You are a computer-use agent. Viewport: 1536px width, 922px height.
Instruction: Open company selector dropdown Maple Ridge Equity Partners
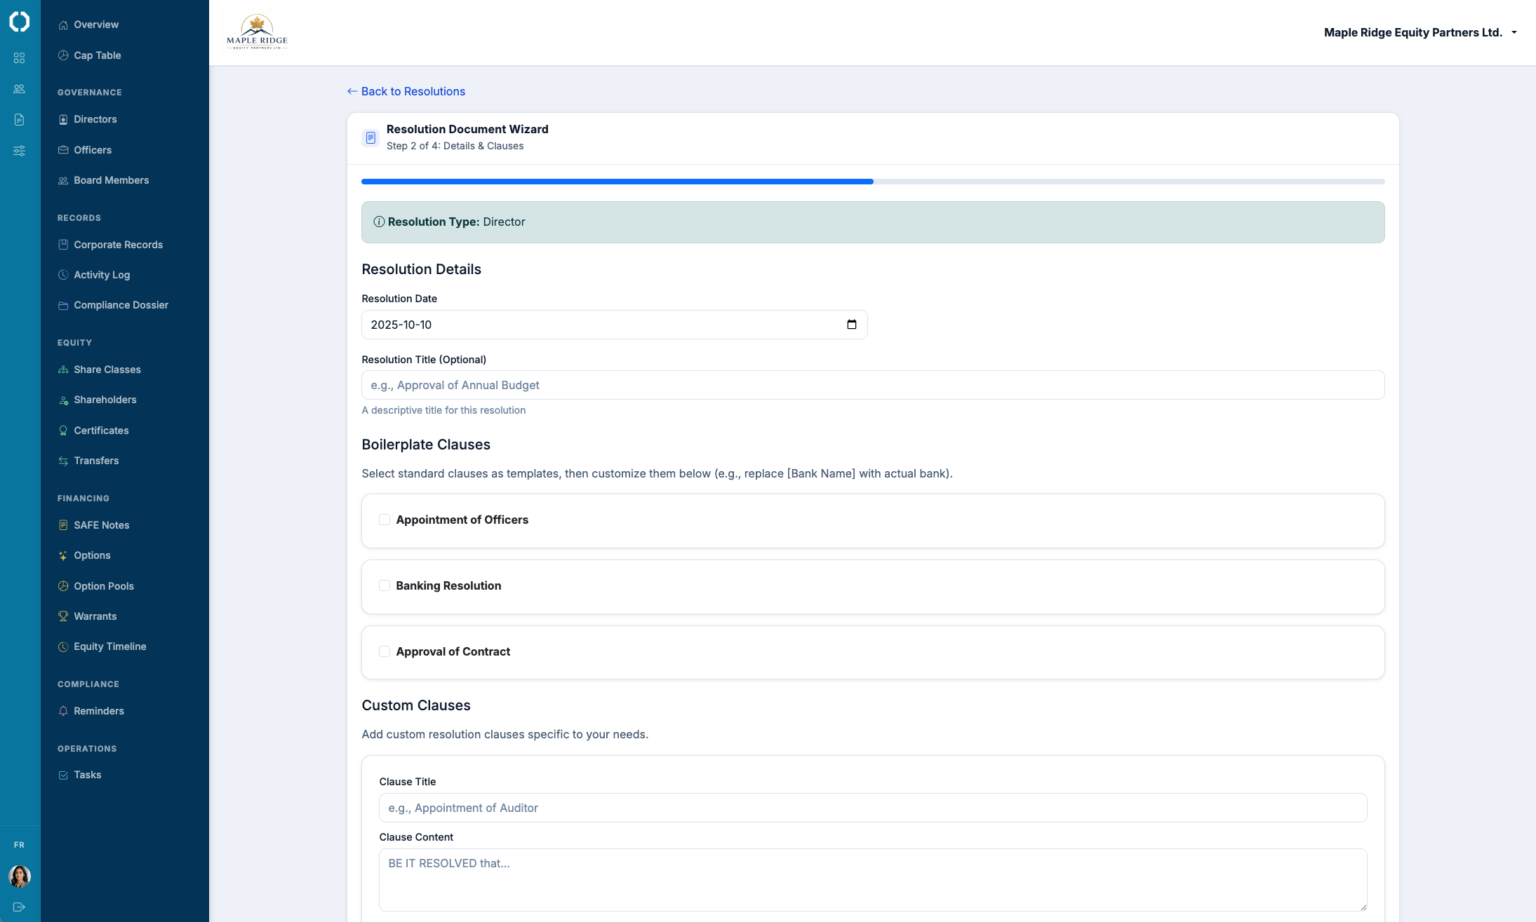click(1420, 32)
